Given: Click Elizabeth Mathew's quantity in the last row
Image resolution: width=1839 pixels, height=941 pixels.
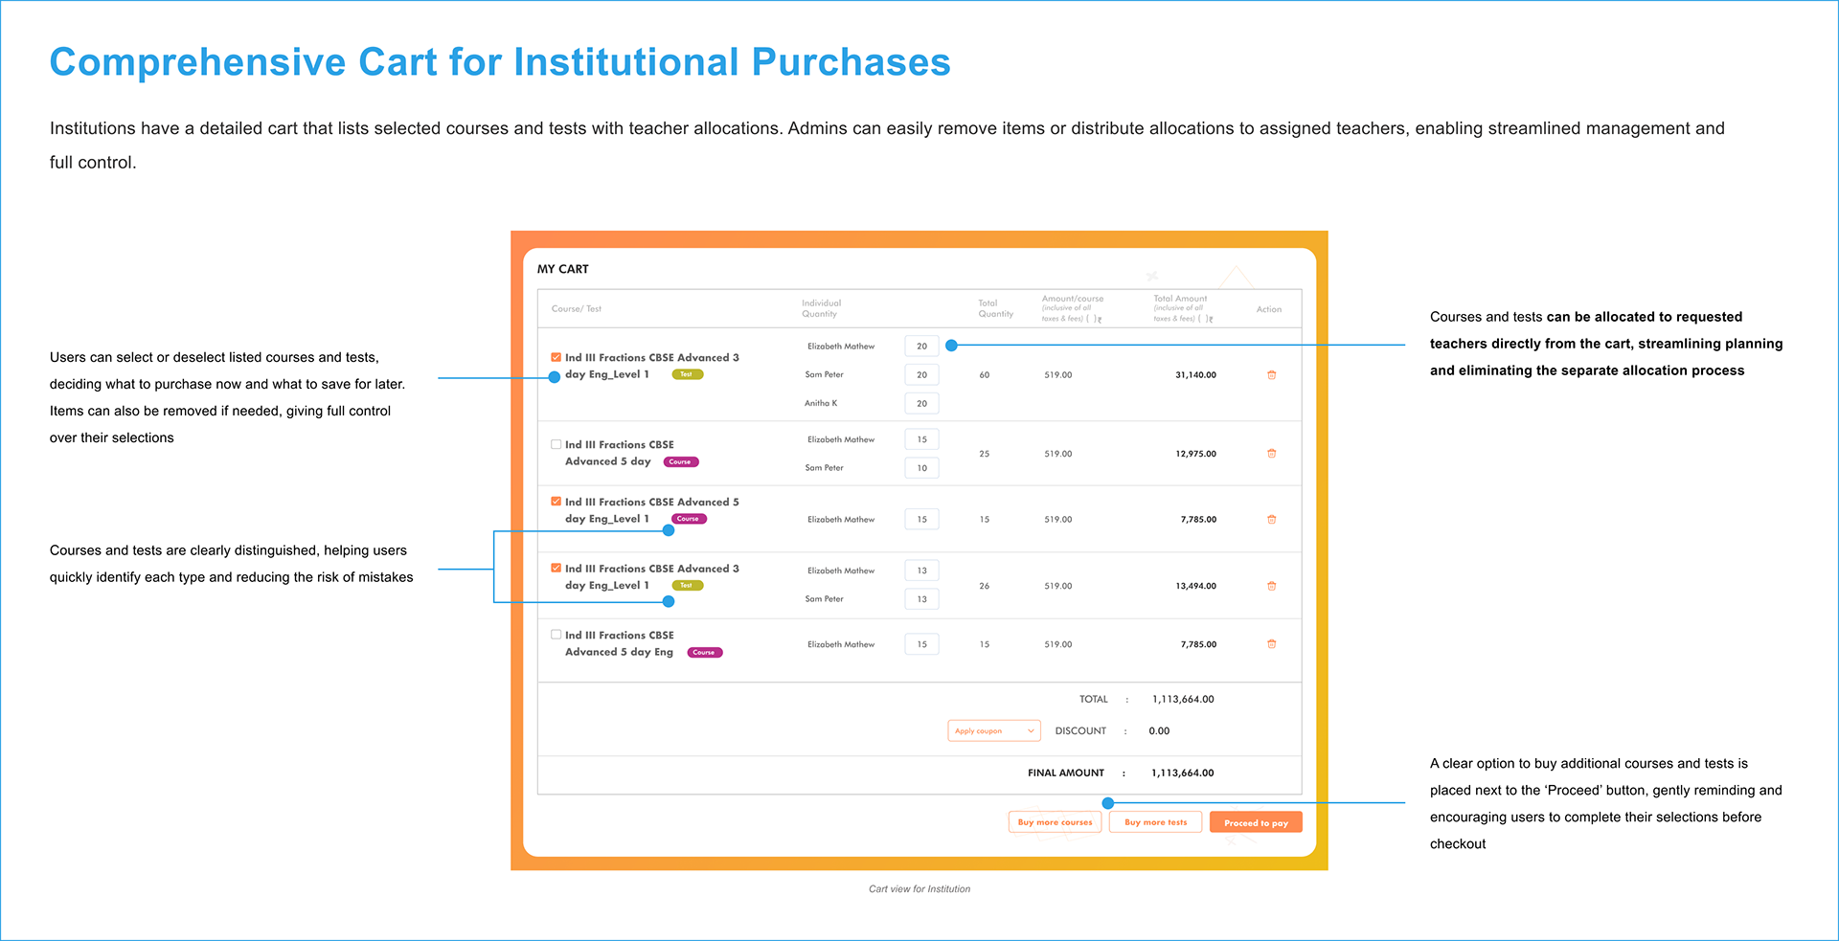Looking at the screenshot, I should click(921, 644).
